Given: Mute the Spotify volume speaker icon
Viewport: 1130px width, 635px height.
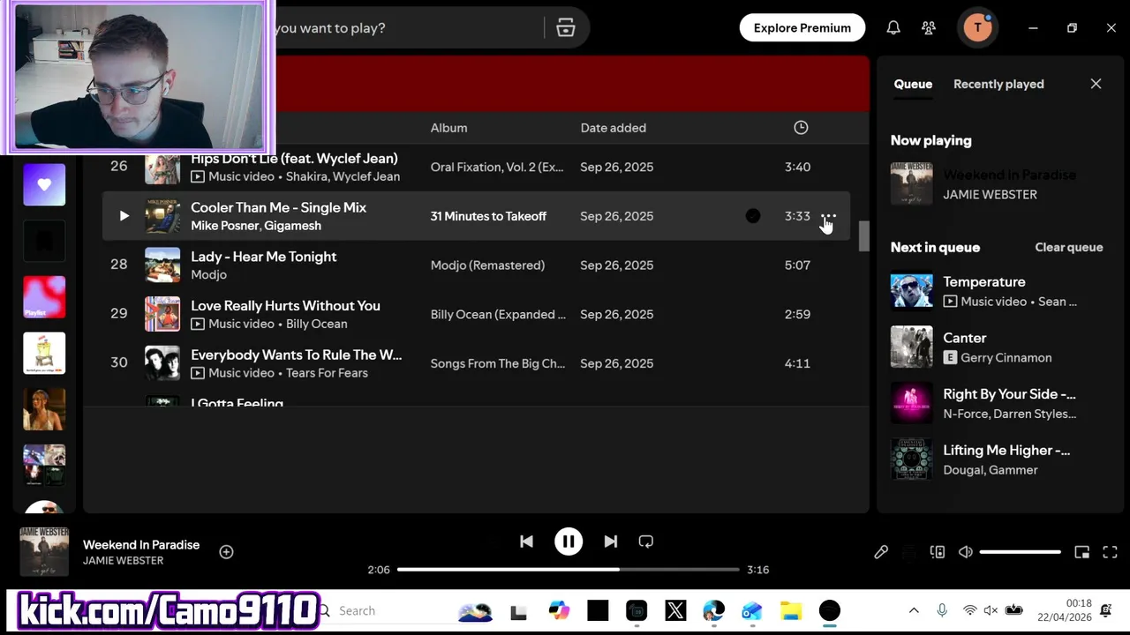Looking at the screenshot, I should click(x=966, y=552).
